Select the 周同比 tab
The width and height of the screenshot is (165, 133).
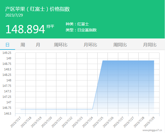pyautogui.click(x=120, y=45)
